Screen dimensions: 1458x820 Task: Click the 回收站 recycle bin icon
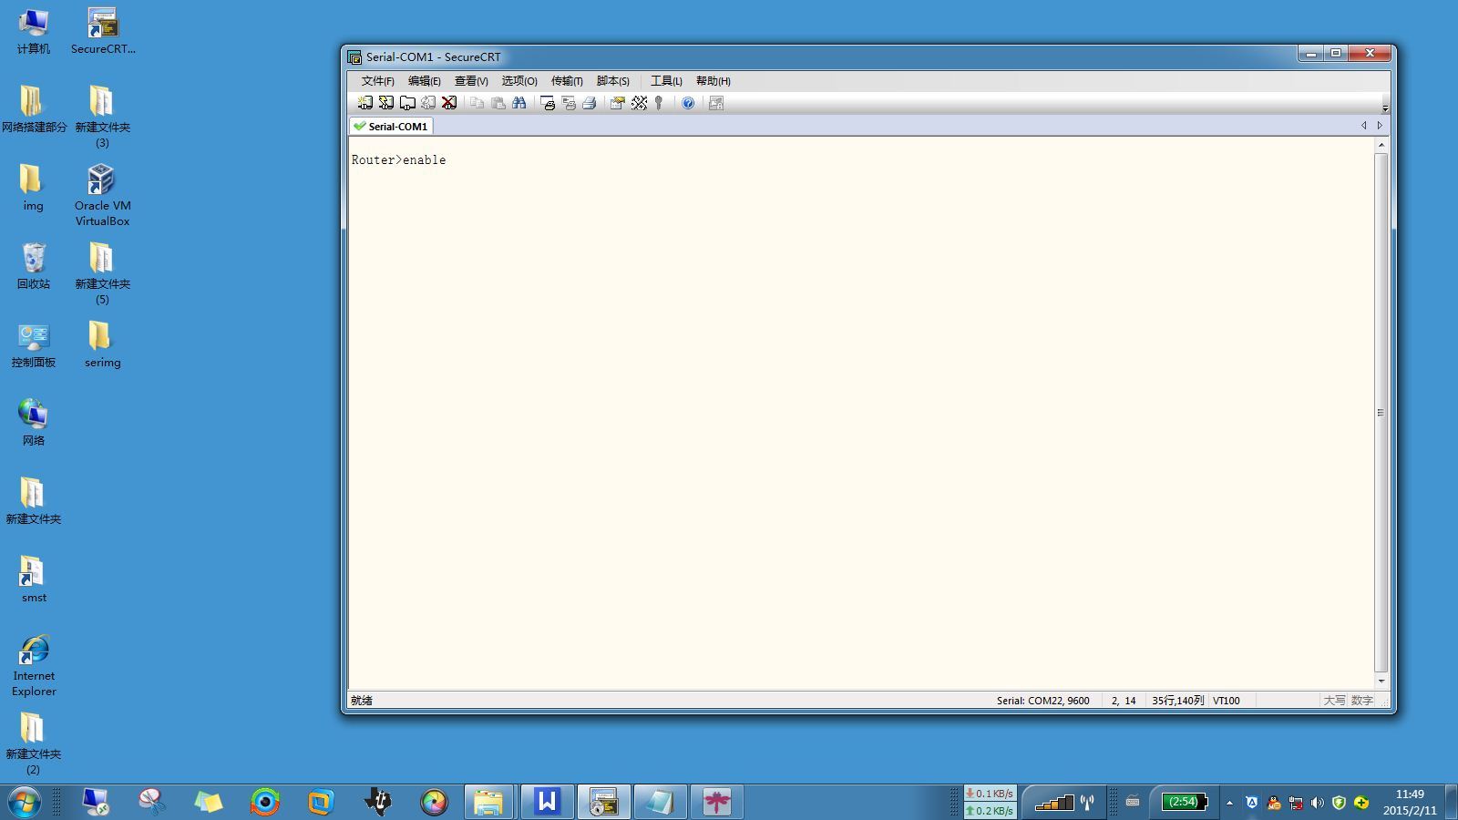pyautogui.click(x=34, y=266)
